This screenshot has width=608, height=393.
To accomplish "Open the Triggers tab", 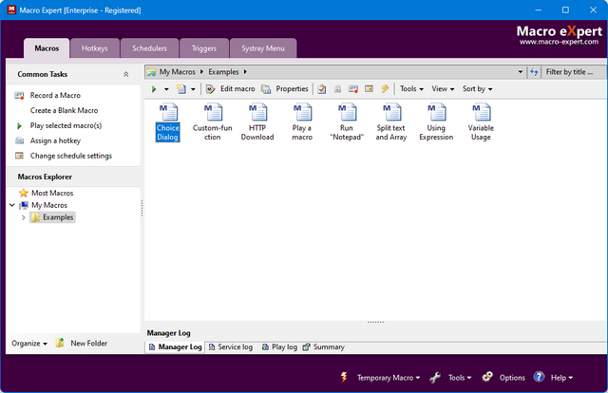I will pos(204,48).
